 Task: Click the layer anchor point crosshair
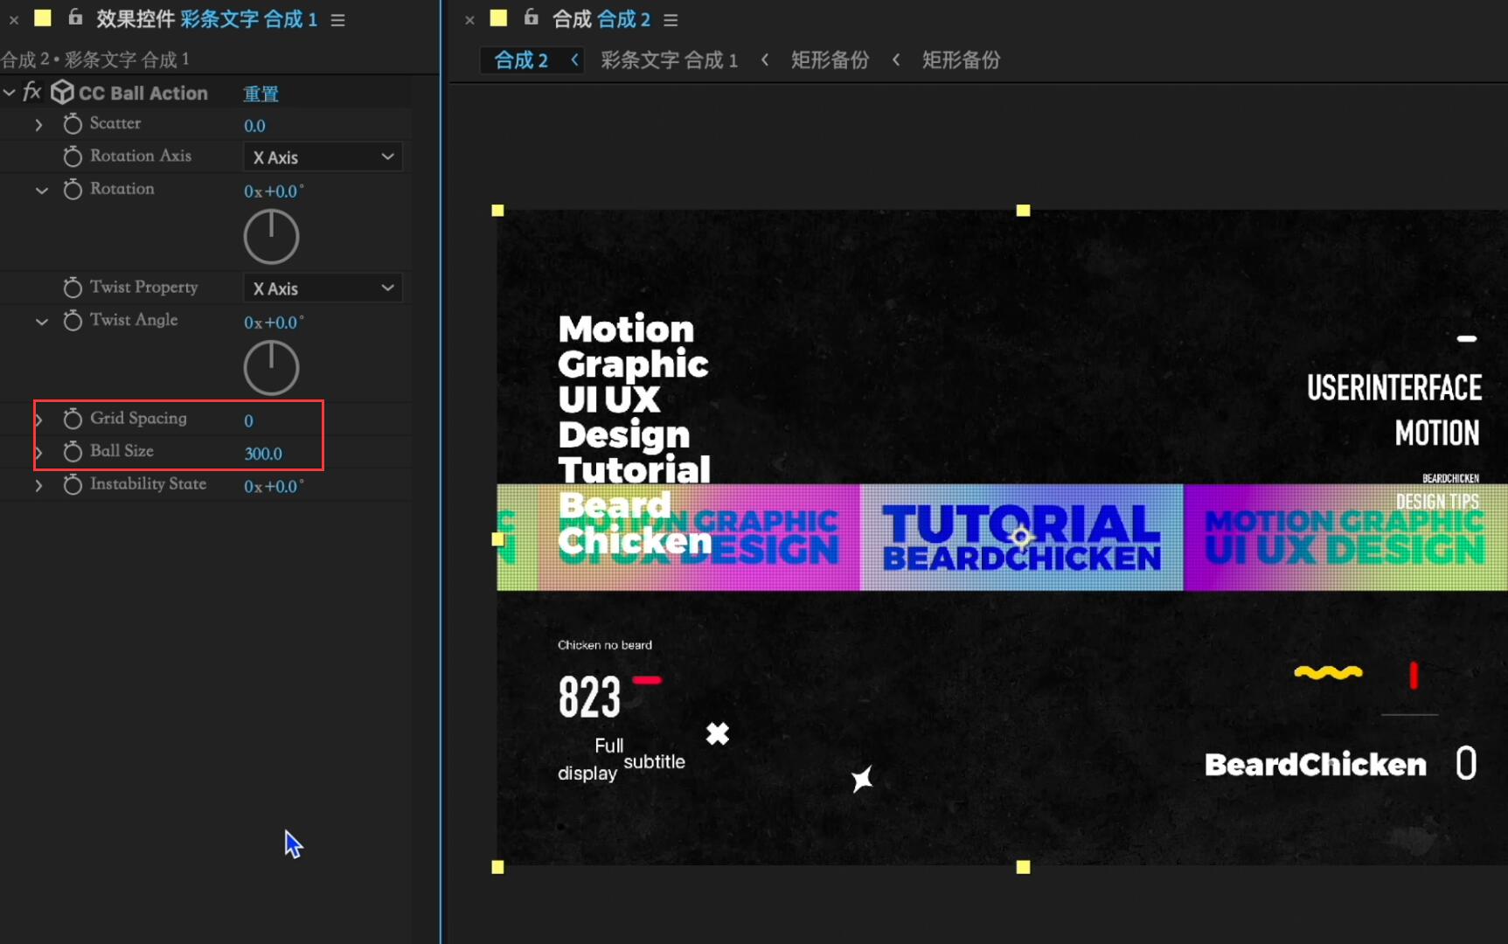(x=1021, y=537)
